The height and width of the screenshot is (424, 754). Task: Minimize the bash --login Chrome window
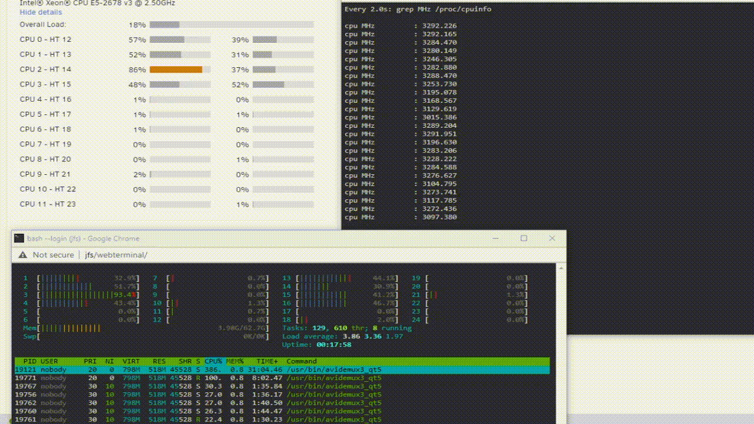click(x=495, y=238)
